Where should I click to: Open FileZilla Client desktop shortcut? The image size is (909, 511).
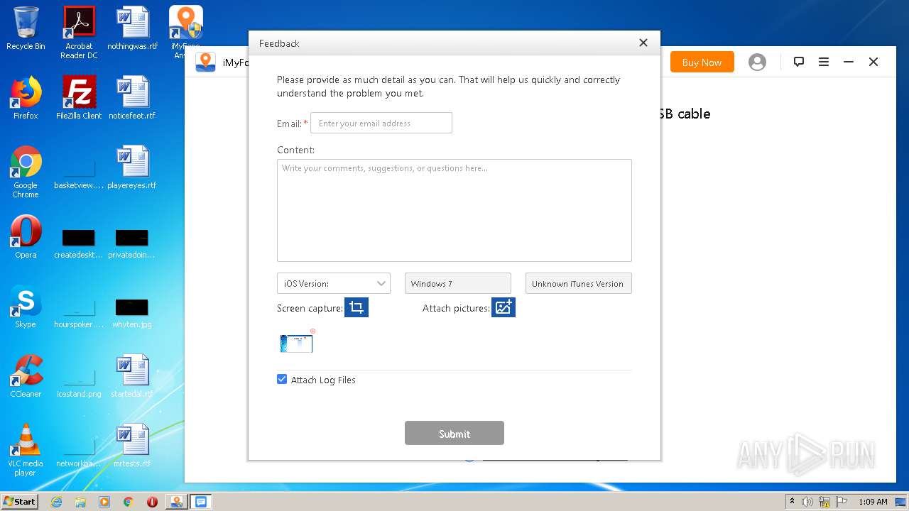(79, 98)
